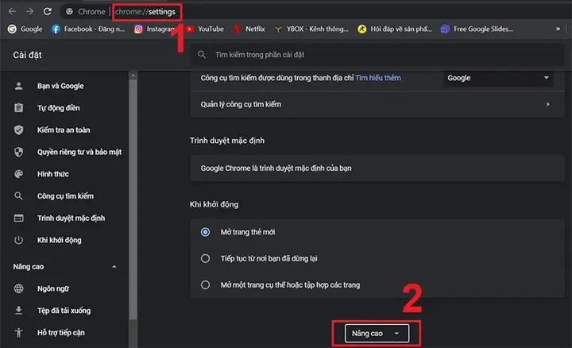Screen dimensions: 572x348
Task: Open Tự động điền settings section
Action: 58,108
